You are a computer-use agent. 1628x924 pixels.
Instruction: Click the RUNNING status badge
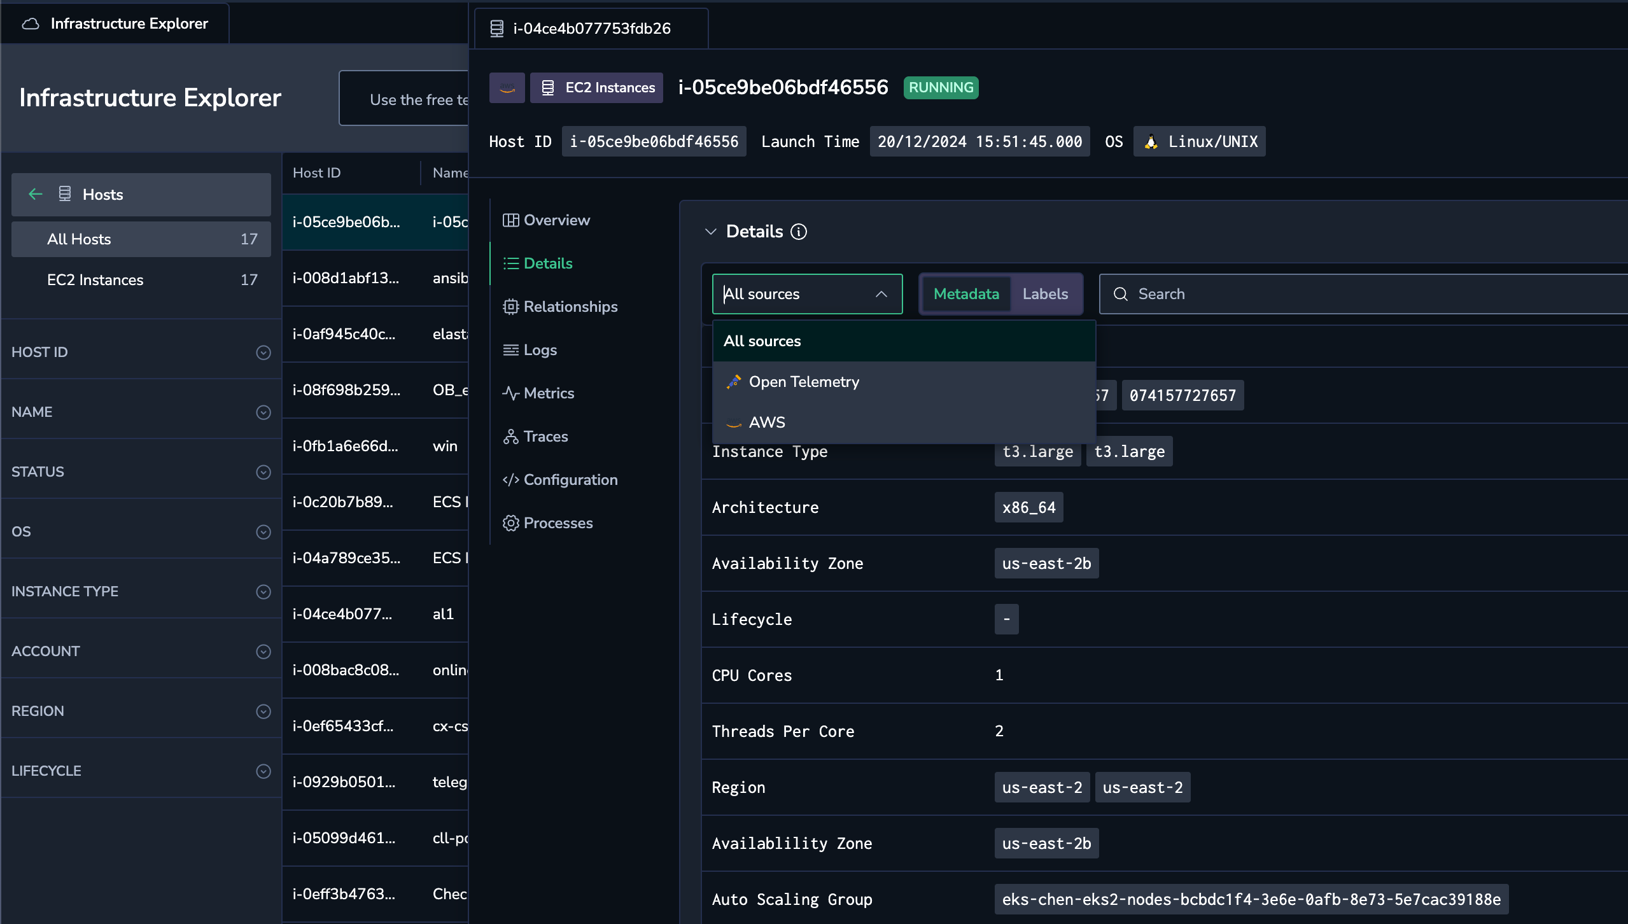coord(941,88)
